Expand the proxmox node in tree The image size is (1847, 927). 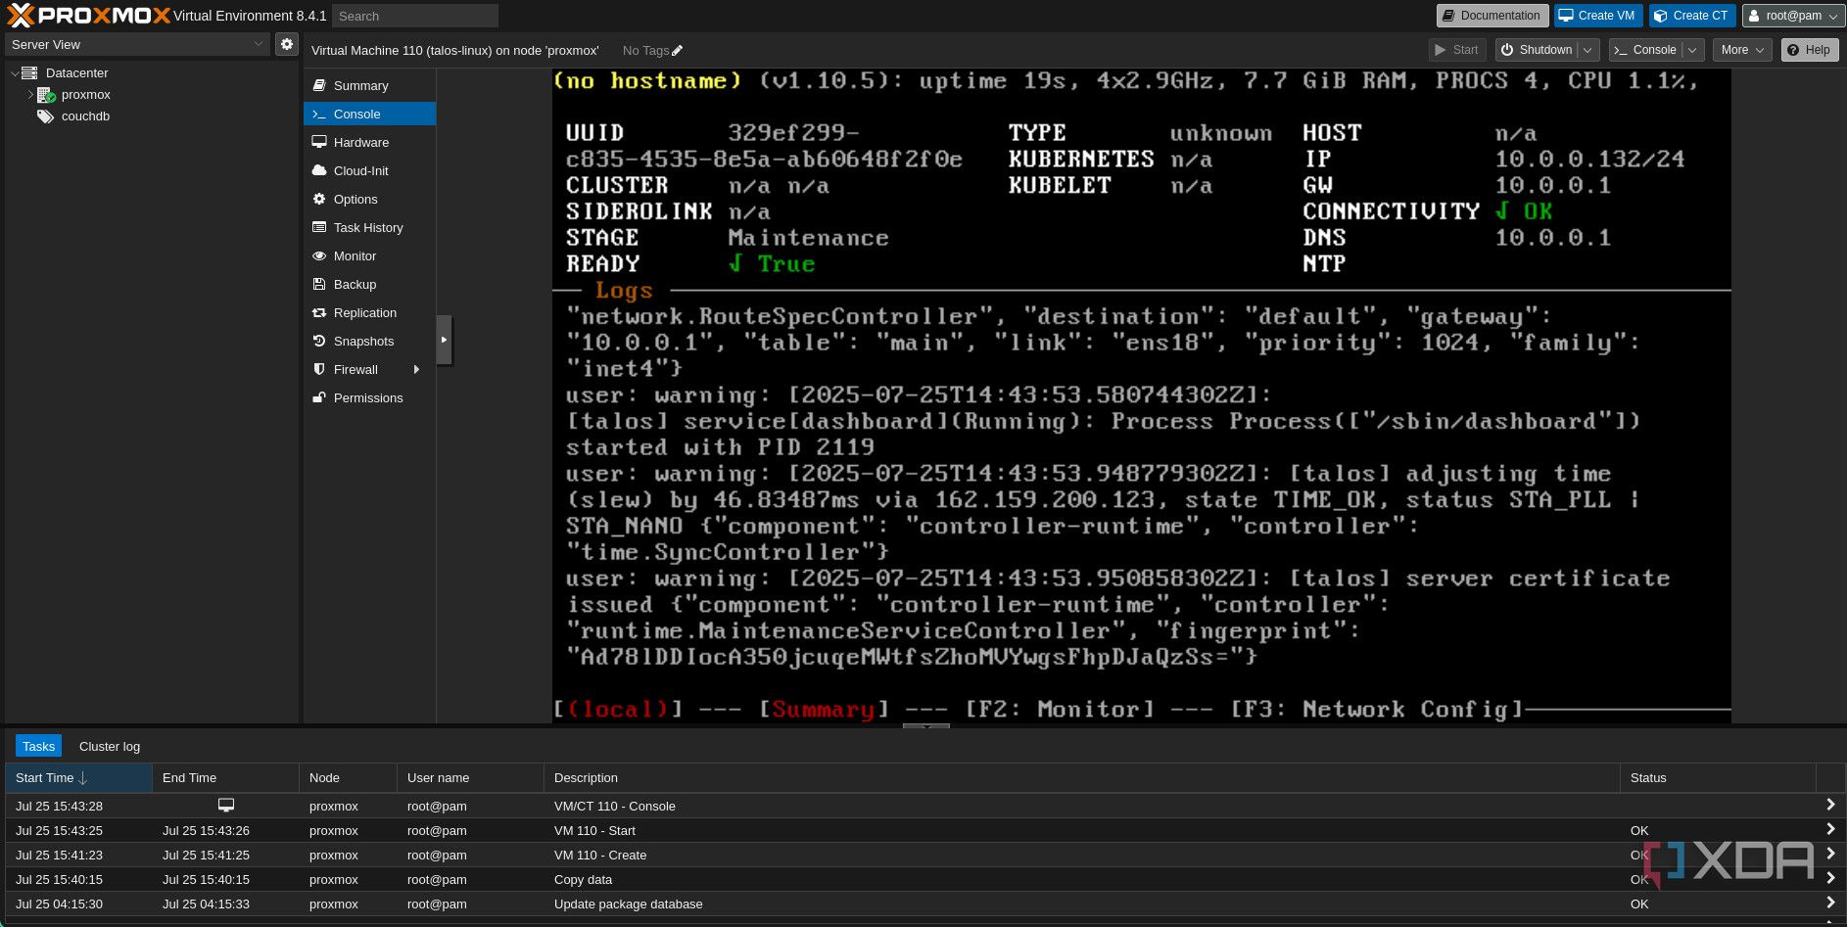pyautogui.click(x=29, y=95)
